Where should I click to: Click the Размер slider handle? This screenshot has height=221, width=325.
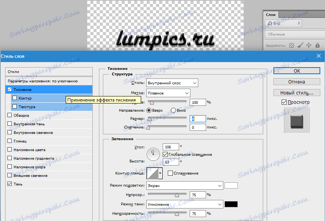pos(149,119)
